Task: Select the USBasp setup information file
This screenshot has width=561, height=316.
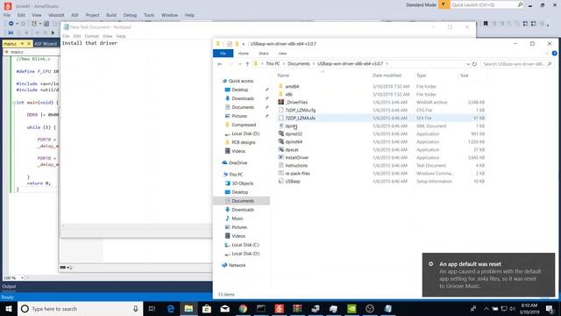Action: click(x=293, y=181)
